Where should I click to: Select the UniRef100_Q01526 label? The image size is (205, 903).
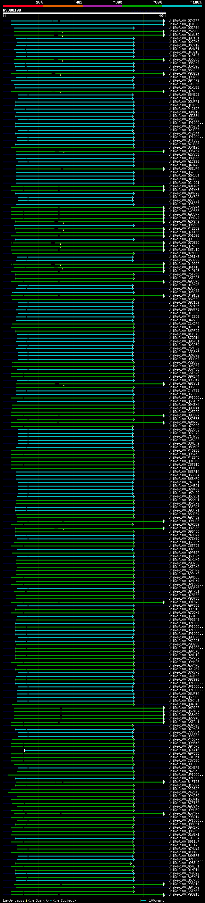click(x=184, y=235)
